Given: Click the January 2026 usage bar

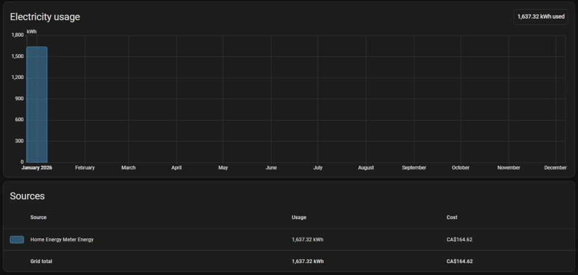Looking at the screenshot, I should (37, 105).
